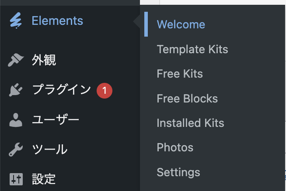Open Photos from the submenu
Viewport: 286px width, 191px height.
click(x=175, y=147)
